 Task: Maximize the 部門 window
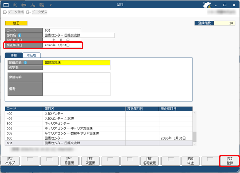point(225,5)
